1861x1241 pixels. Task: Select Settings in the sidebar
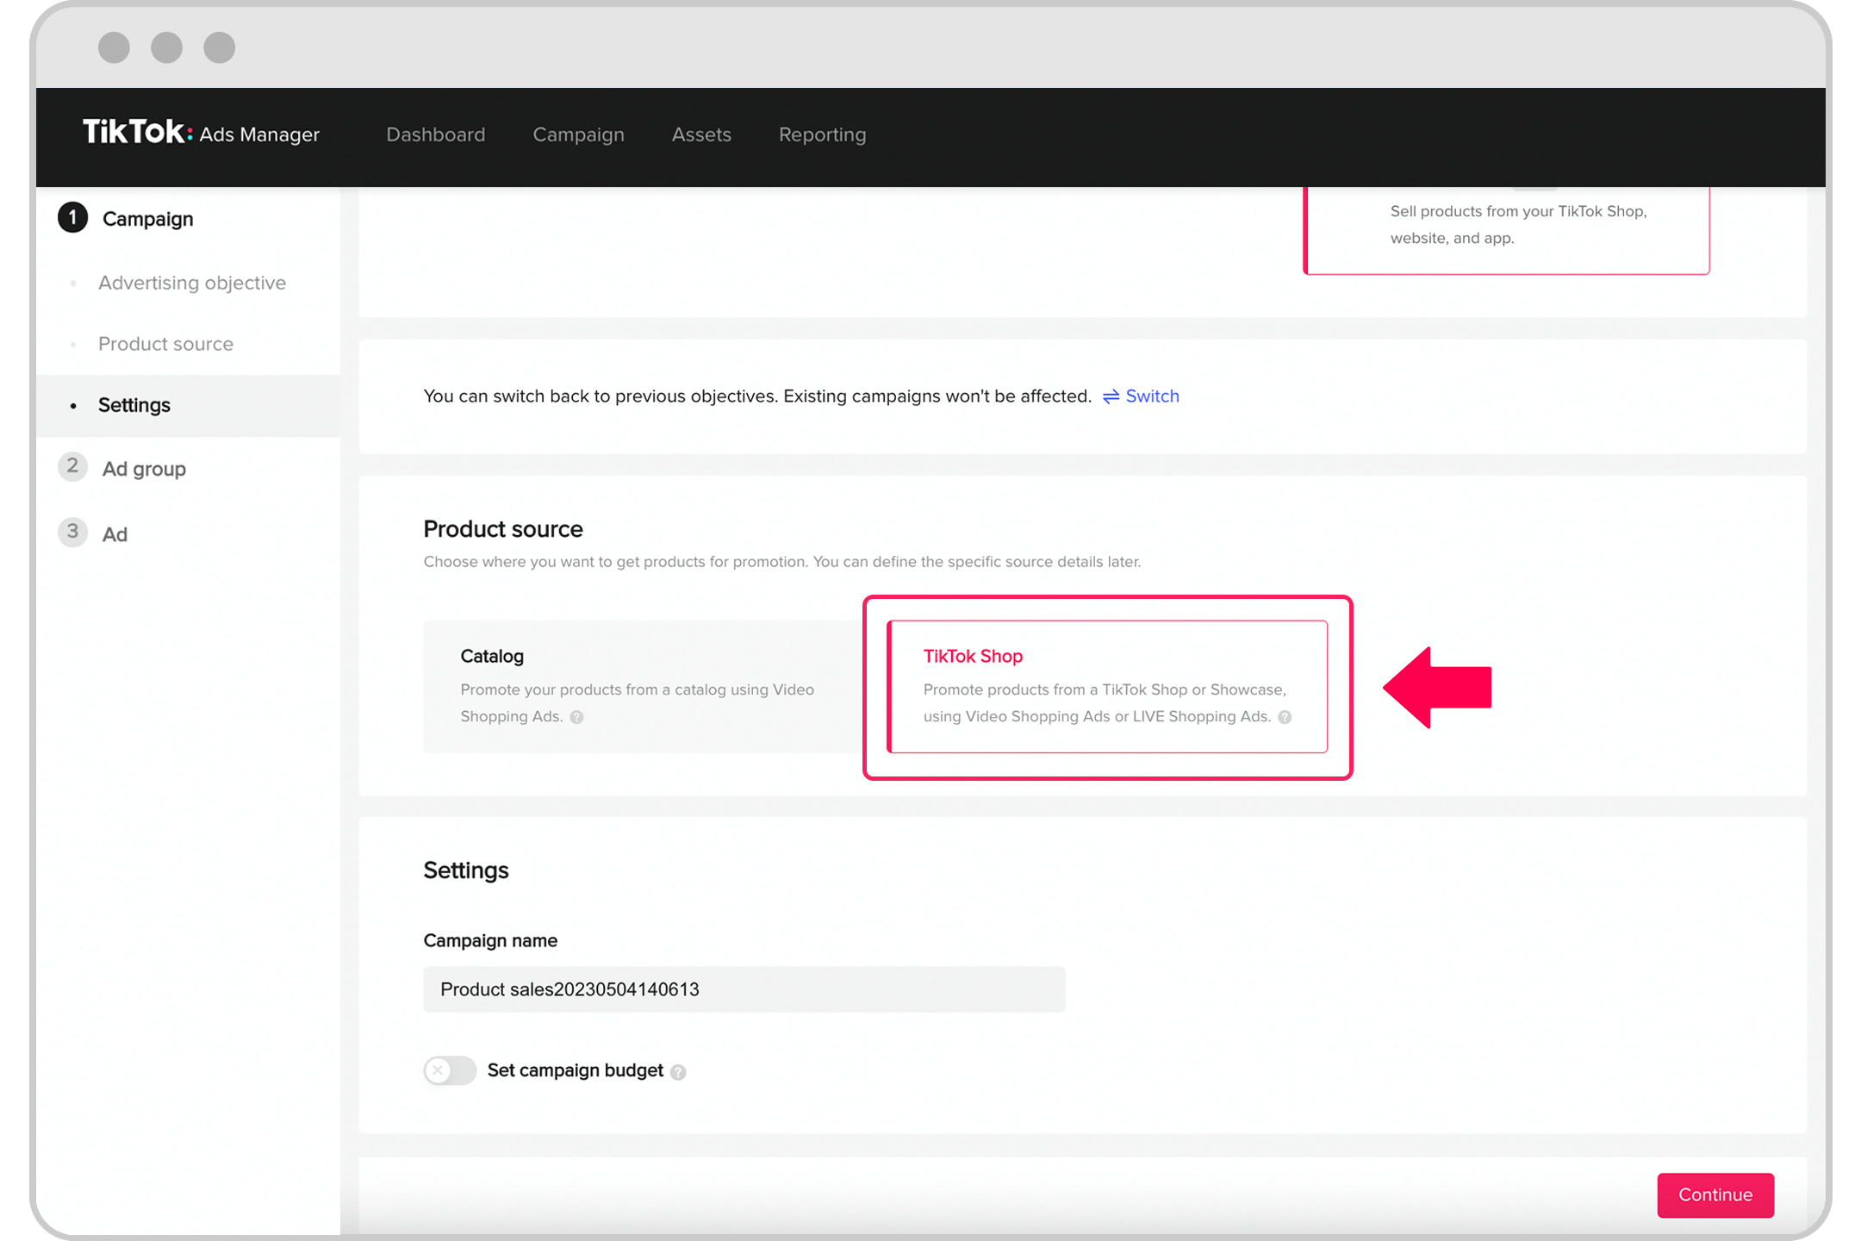pyautogui.click(x=188, y=405)
